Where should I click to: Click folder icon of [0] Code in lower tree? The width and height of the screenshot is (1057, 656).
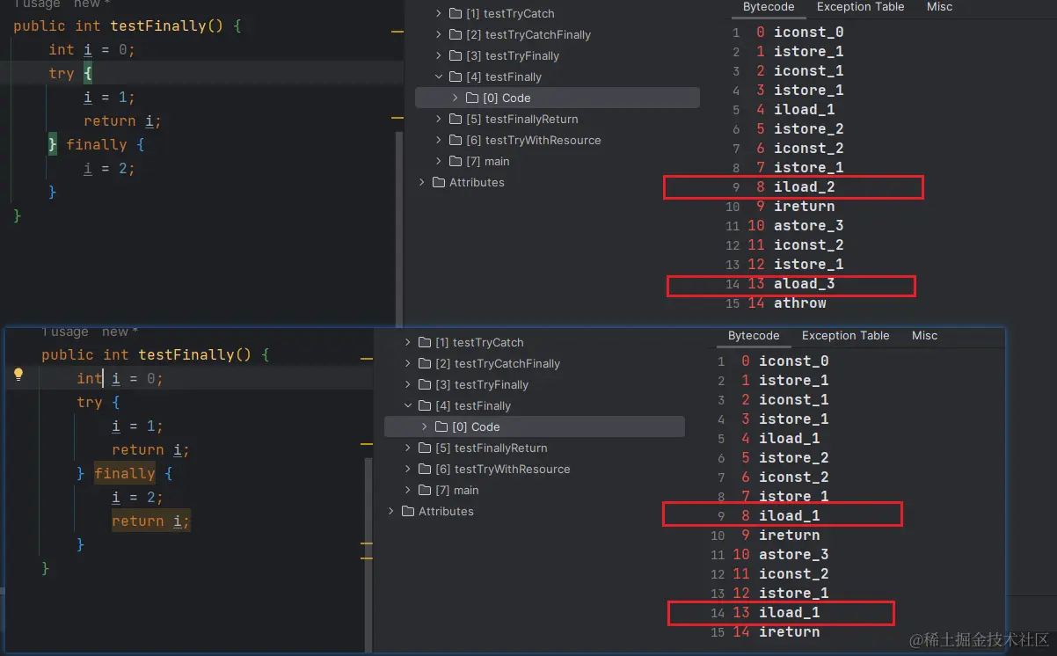[x=441, y=427]
